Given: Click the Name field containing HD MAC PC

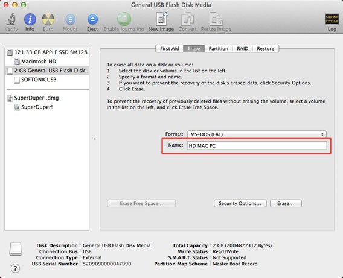Looking at the screenshot, I should [257, 146].
